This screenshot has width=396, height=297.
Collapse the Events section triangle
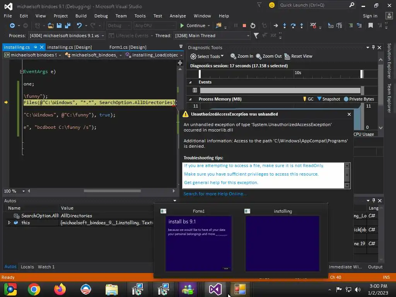tap(190, 82)
